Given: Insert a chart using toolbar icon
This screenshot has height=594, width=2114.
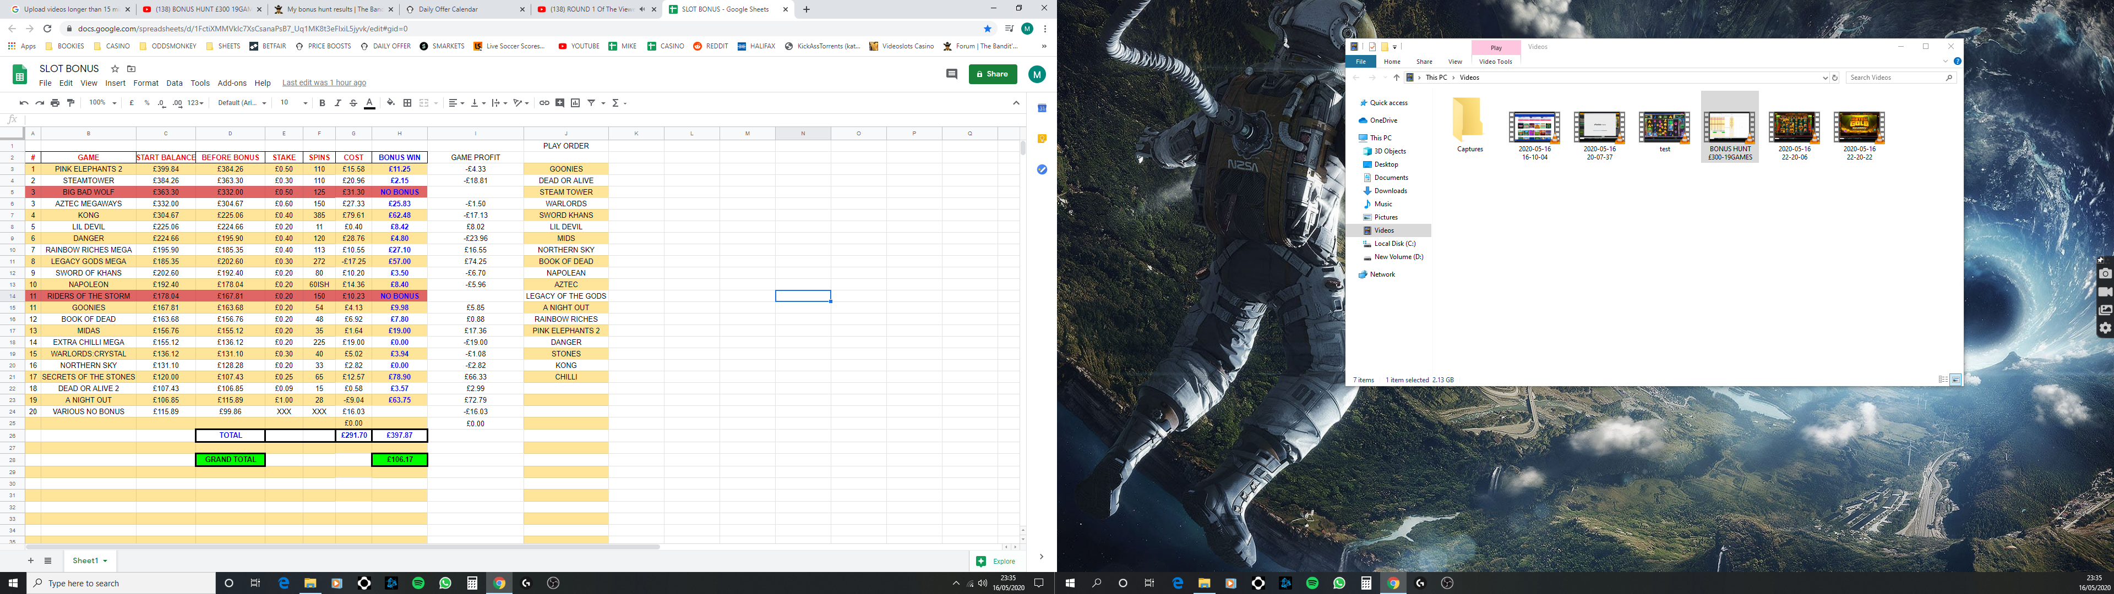Looking at the screenshot, I should [x=575, y=103].
